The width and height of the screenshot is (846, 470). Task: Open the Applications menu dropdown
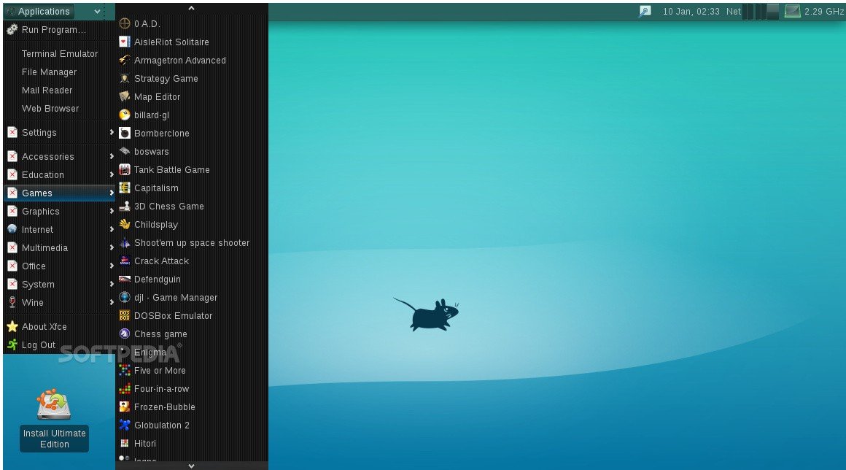pos(53,11)
